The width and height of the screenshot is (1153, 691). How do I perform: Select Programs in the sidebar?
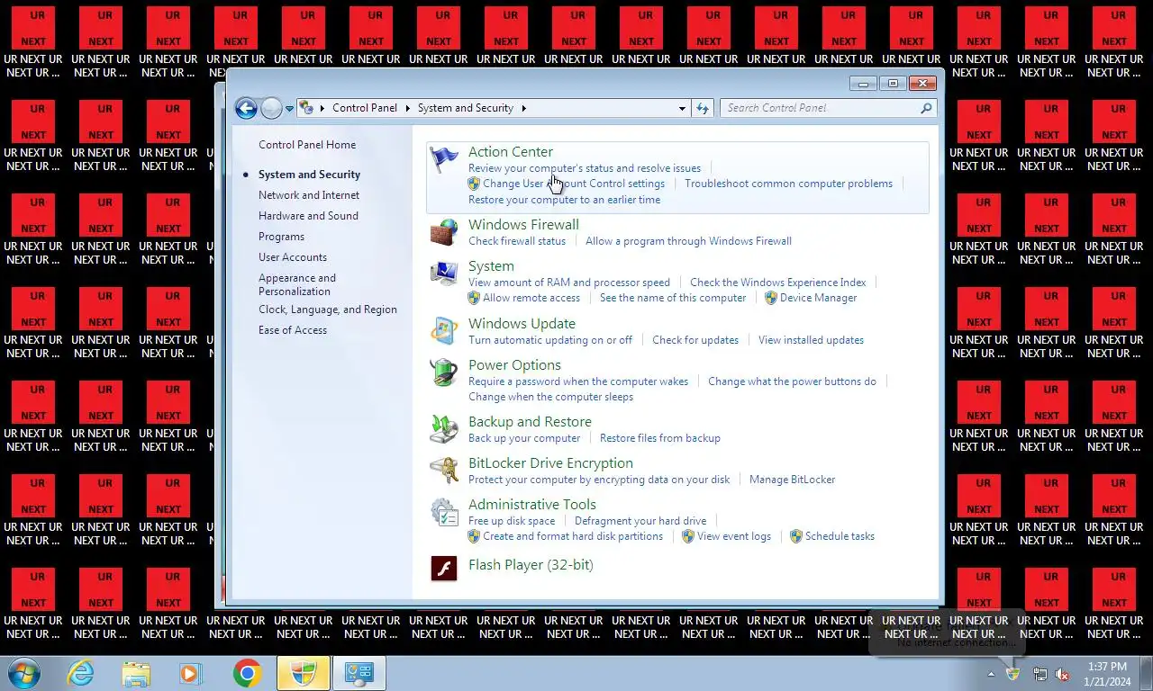click(281, 237)
